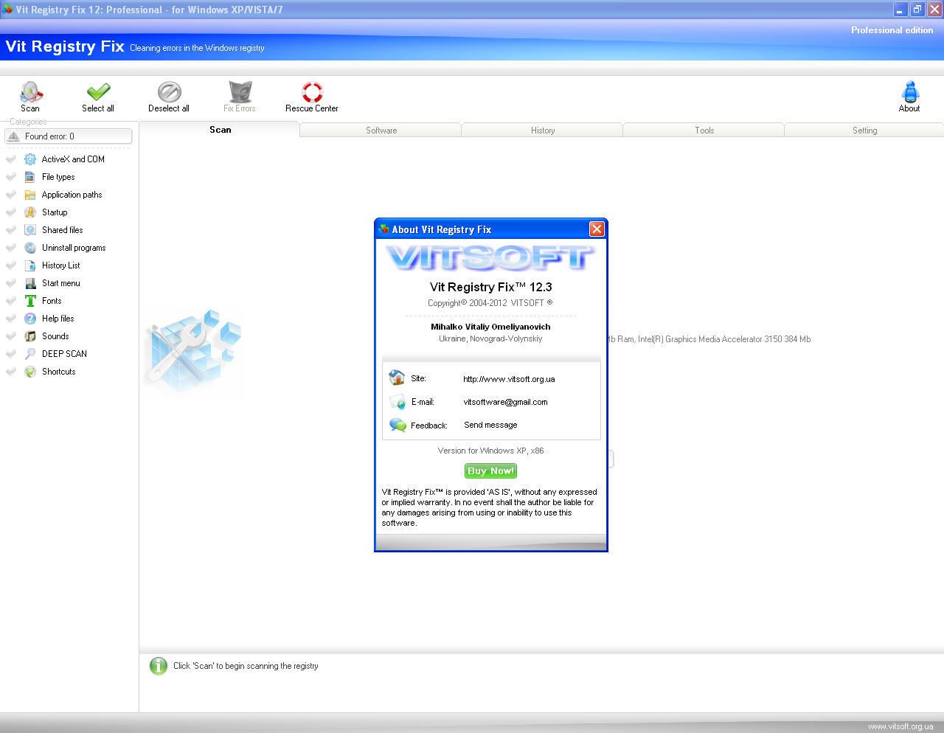Click the E-mail icon in About dialog
The image size is (944, 733).
(397, 401)
